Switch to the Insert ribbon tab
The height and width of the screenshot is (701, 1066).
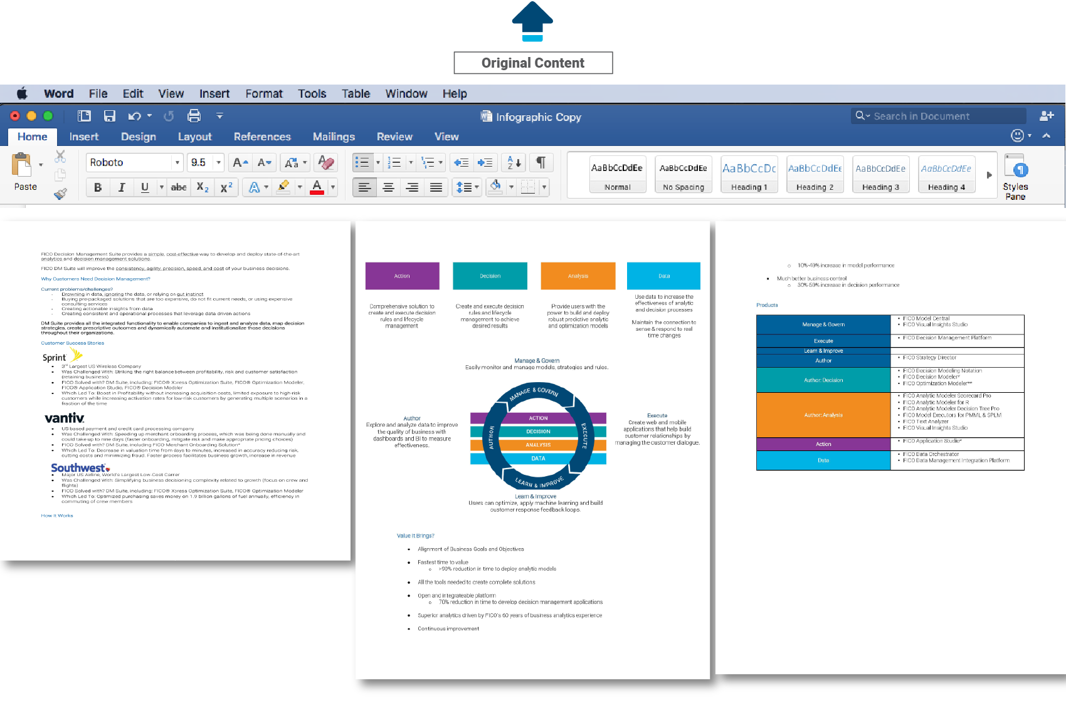coord(84,137)
